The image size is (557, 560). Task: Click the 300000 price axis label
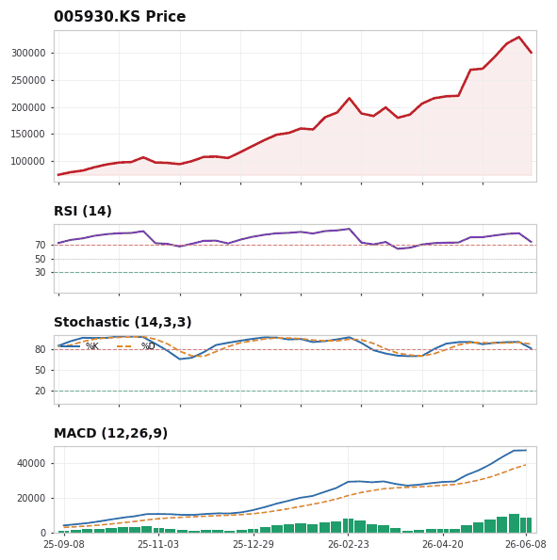(28, 54)
